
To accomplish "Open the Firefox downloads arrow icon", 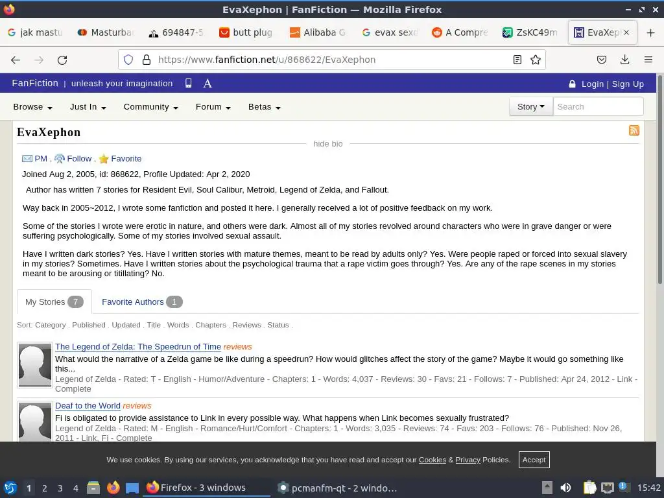I will [x=624, y=60].
